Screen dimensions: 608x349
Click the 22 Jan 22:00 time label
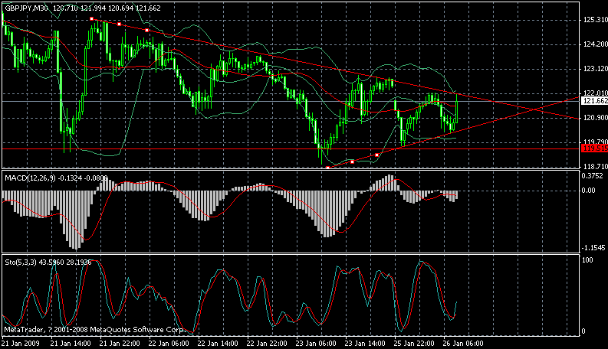267,344
